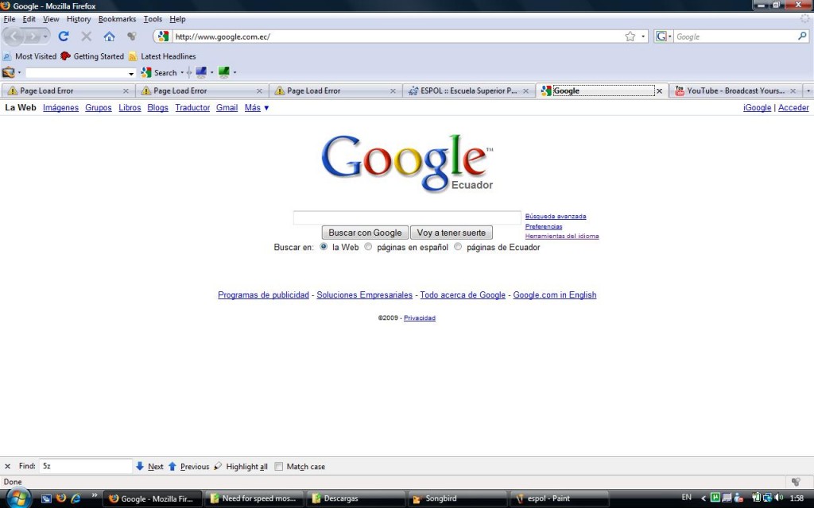The image size is (814, 508).
Task: Open the Windows Start menu
Action: (x=17, y=498)
